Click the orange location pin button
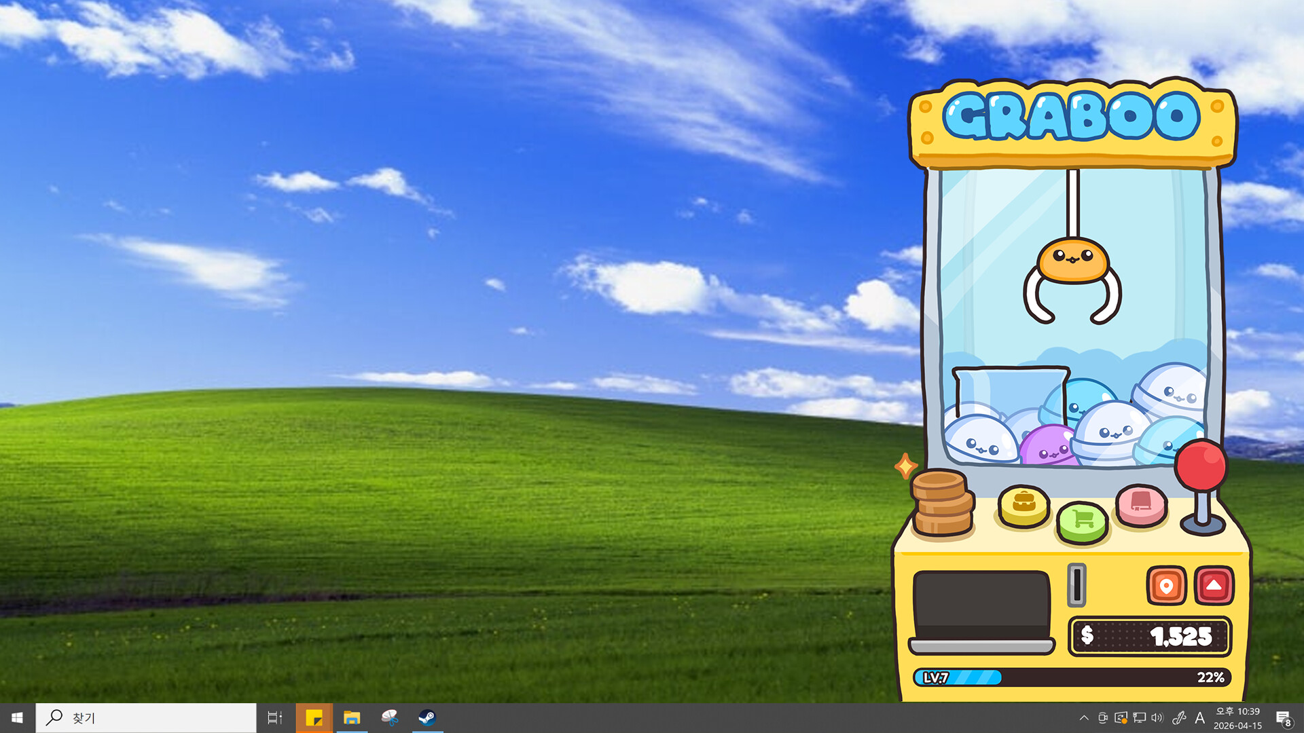This screenshot has height=733, width=1304. point(1166,585)
